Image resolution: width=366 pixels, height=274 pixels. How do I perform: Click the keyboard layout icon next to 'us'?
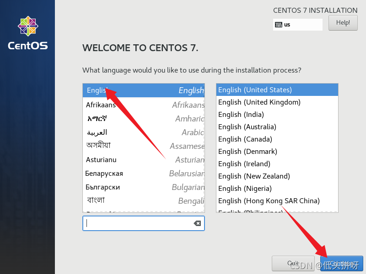click(279, 25)
